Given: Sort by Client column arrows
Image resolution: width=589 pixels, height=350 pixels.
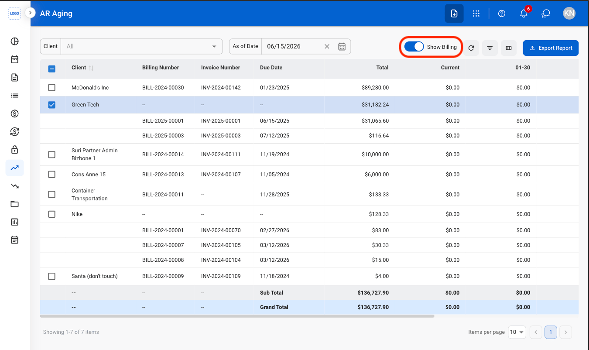Looking at the screenshot, I should tap(91, 68).
